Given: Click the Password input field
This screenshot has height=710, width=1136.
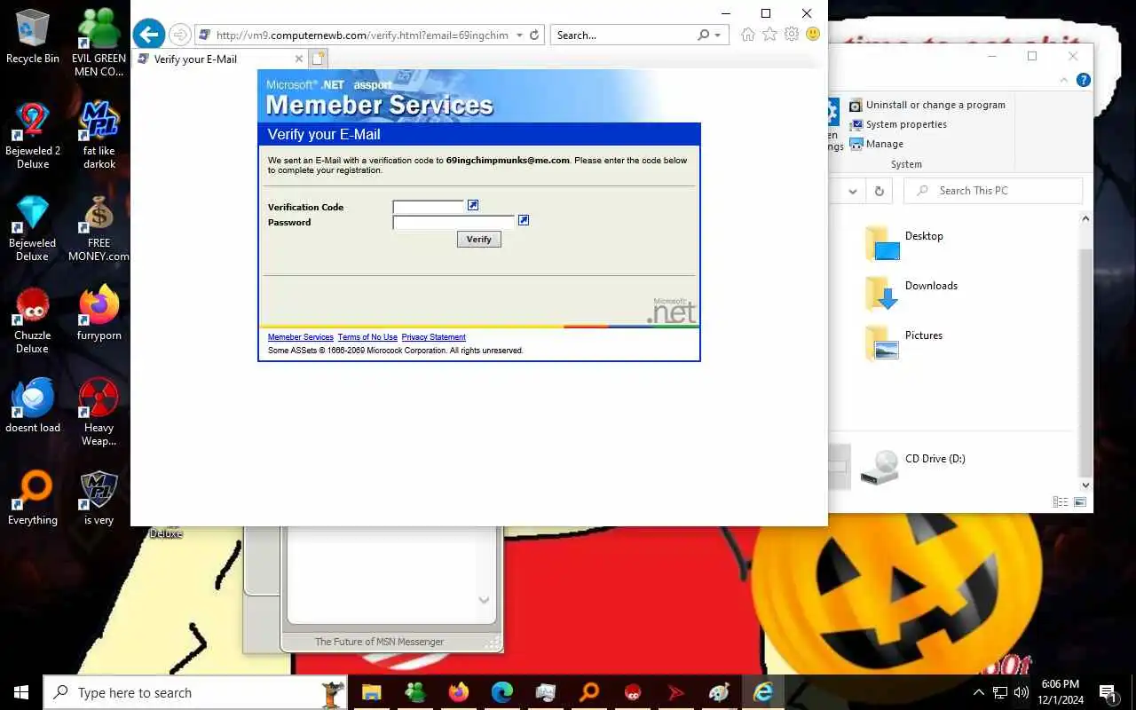Looking at the screenshot, I should (454, 222).
